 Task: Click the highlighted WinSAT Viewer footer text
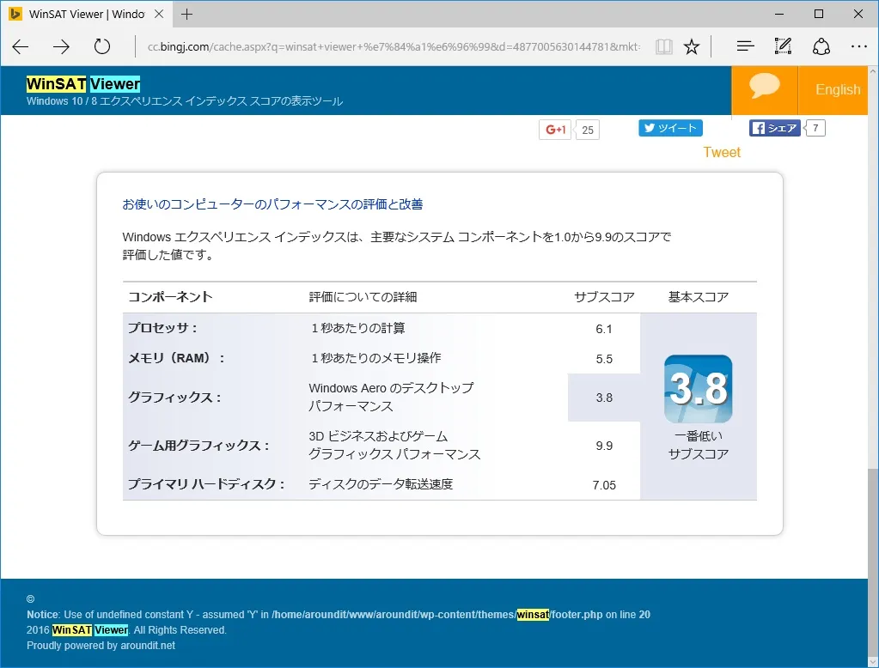pyautogui.click(x=90, y=630)
